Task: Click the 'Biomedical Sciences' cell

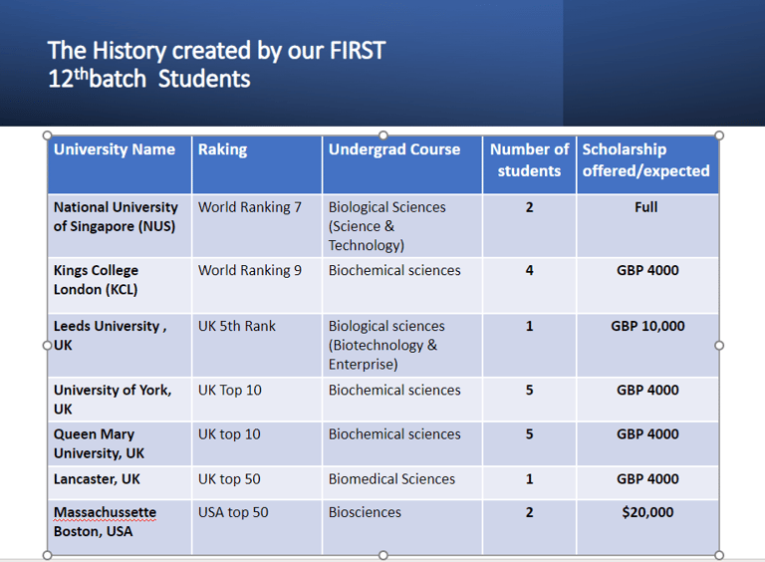Action: [402, 482]
